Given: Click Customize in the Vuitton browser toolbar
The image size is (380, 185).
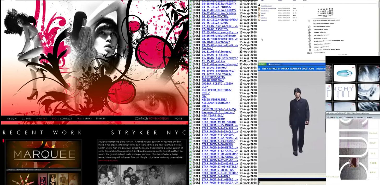Looking at the screenshot, I should [369, 118].
